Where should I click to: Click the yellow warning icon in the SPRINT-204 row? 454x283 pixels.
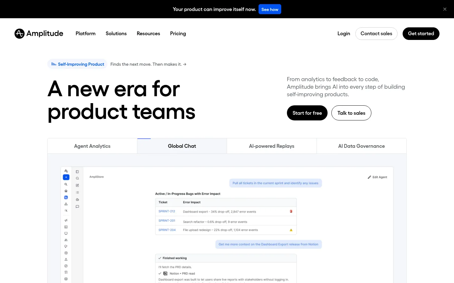[x=291, y=230]
